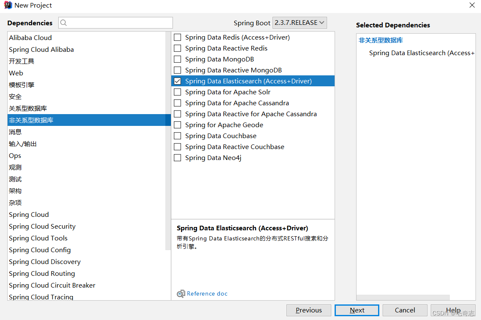Click the Help button
This screenshot has width=481, height=320.
[x=453, y=310]
